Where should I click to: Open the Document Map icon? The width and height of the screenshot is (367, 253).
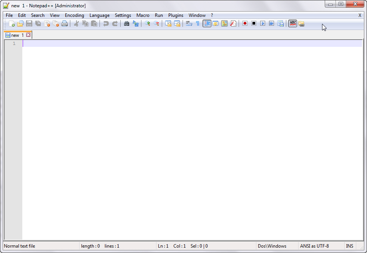point(224,24)
